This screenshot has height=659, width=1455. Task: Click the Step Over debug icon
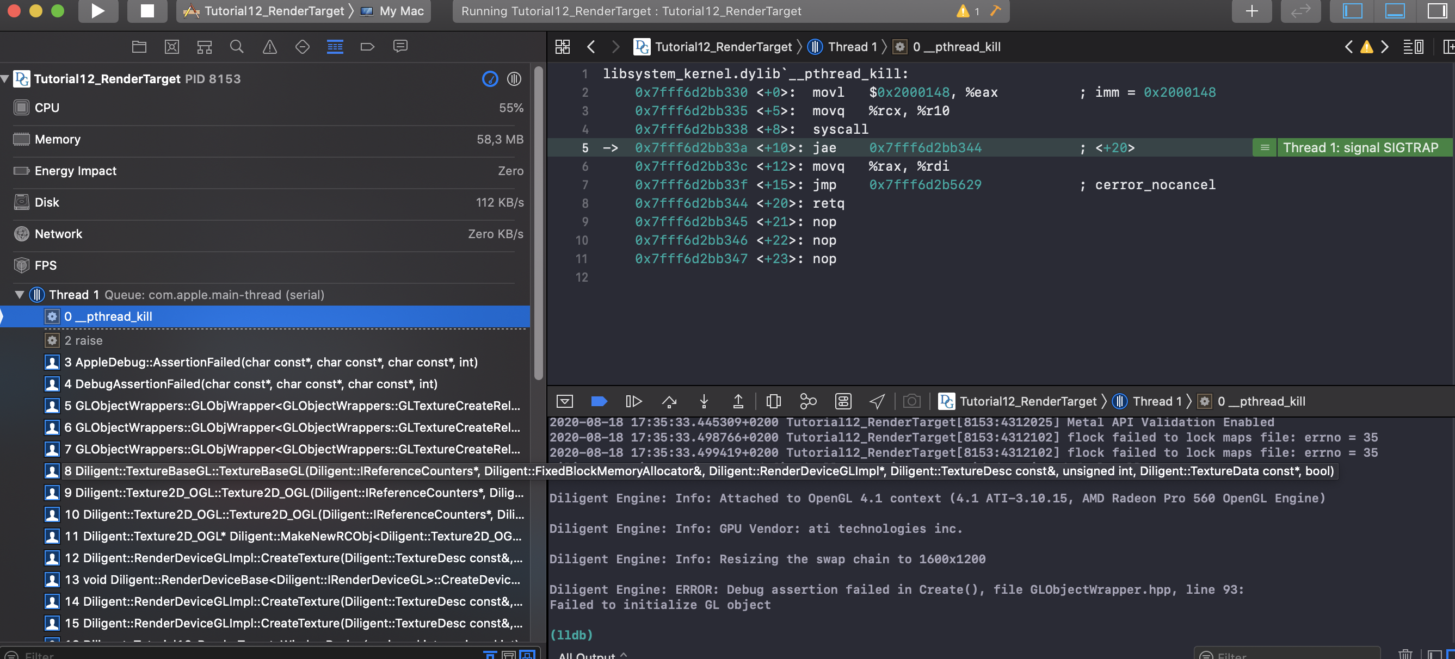pos(669,401)
